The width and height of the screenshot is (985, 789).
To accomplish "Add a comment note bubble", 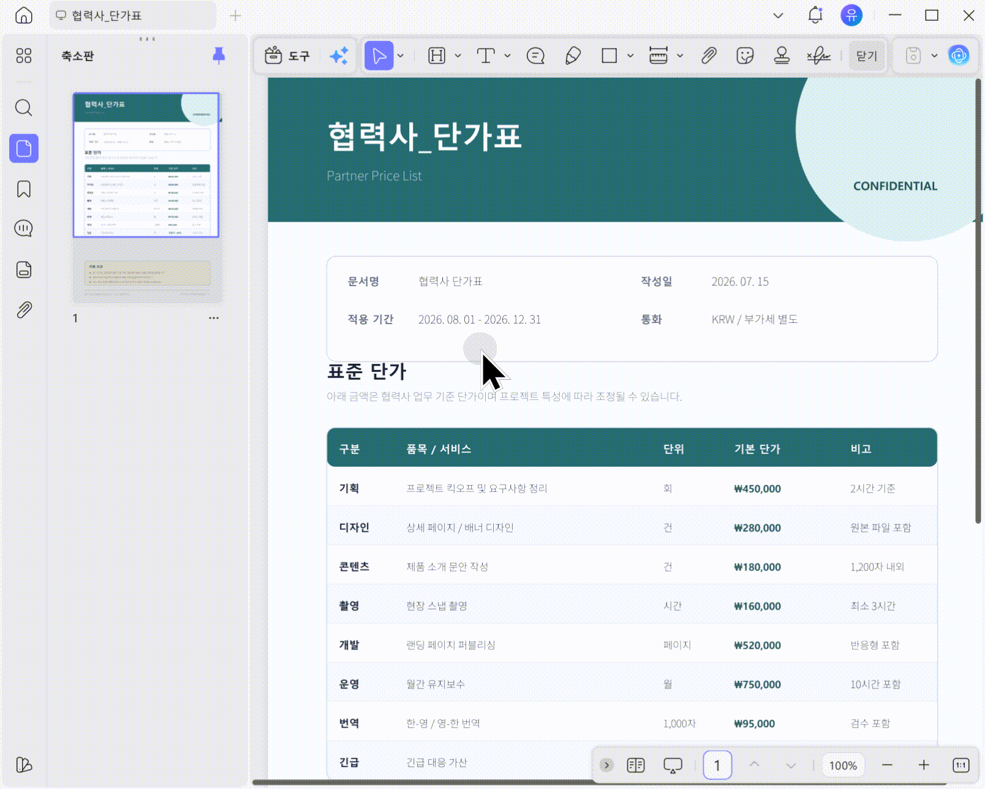I will pos(536,56).
